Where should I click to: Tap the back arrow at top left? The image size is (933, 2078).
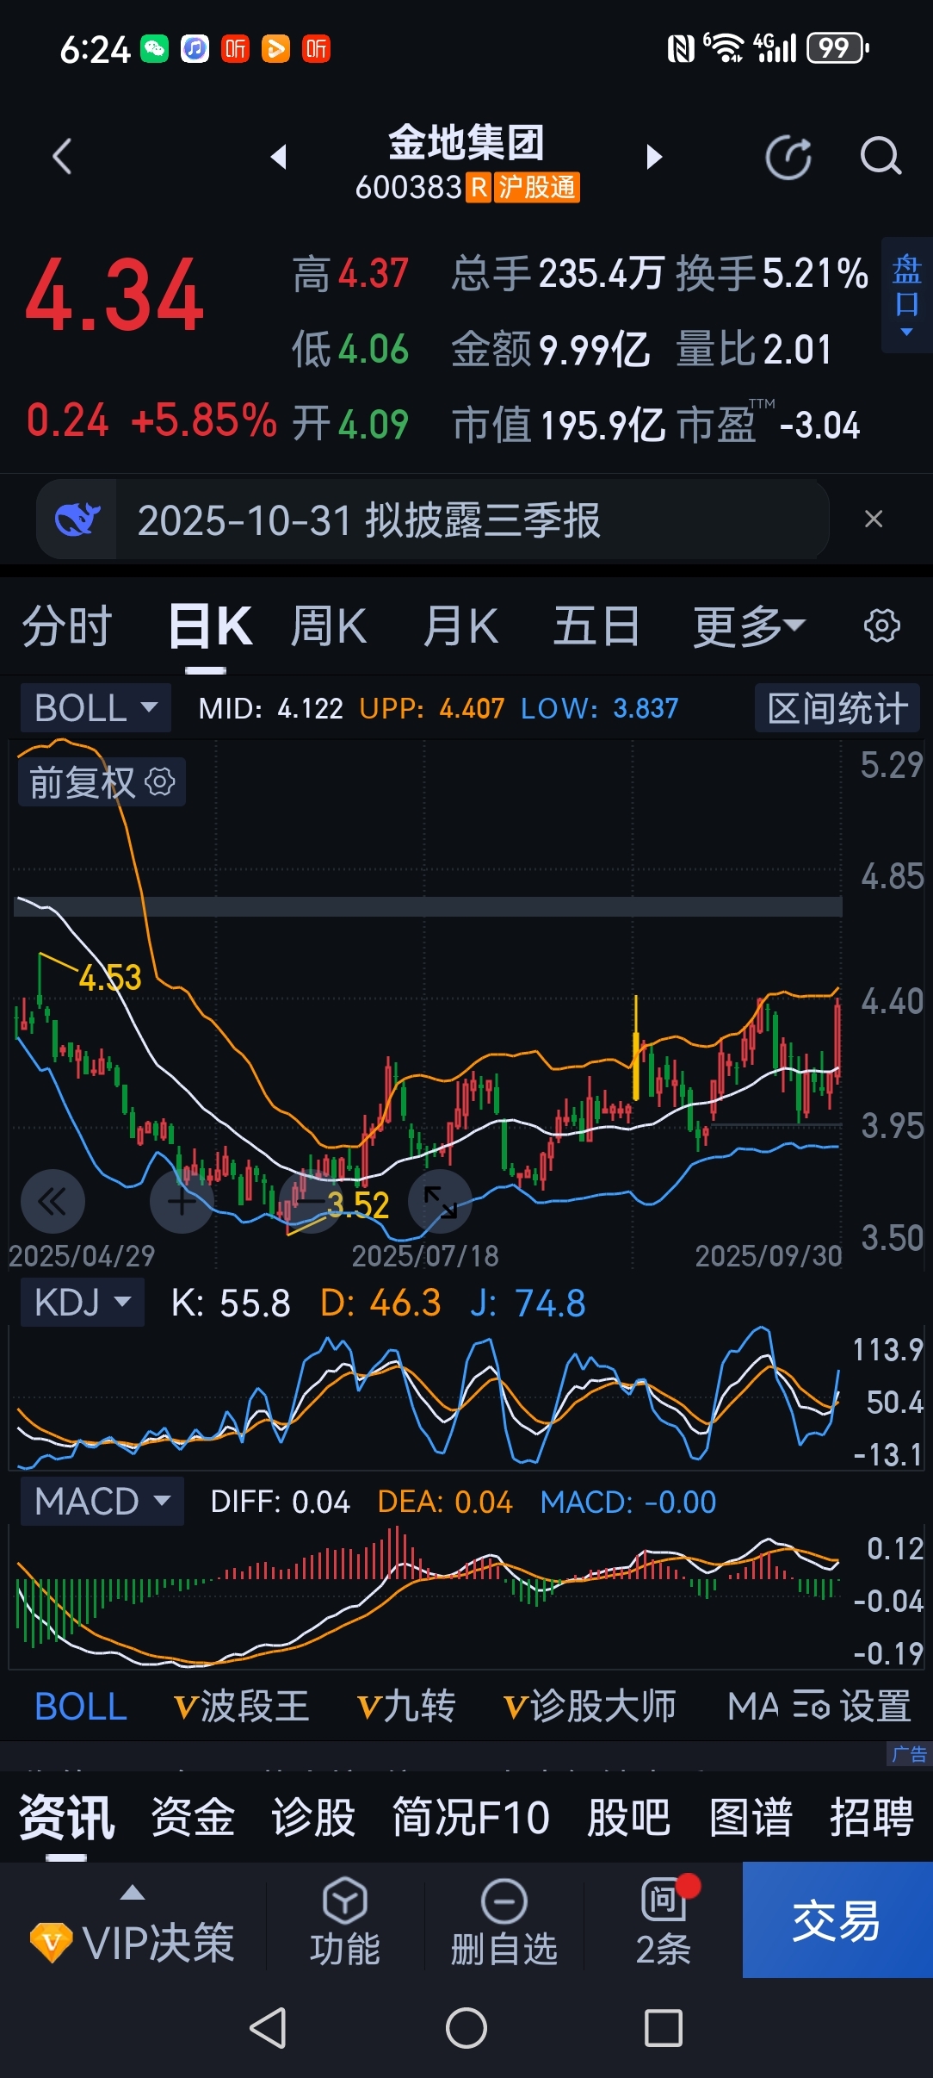(x=62, y=157)
